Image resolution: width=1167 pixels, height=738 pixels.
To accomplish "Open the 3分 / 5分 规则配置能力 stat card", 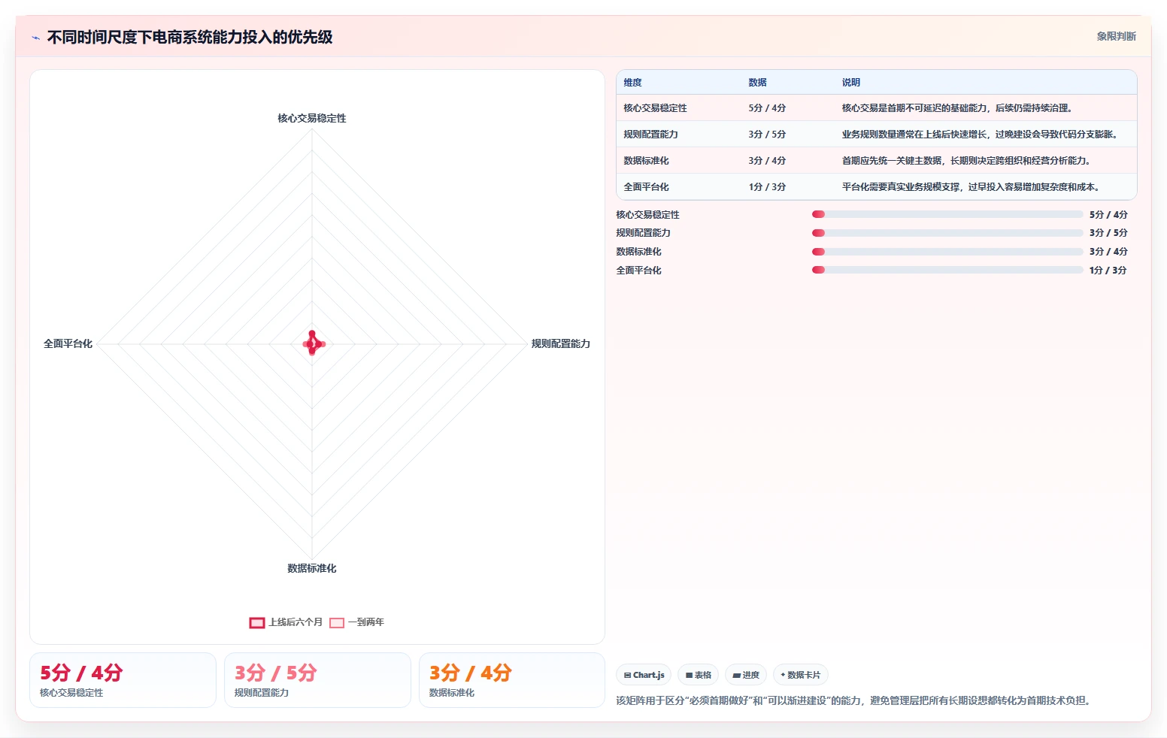I will [317, 680].
